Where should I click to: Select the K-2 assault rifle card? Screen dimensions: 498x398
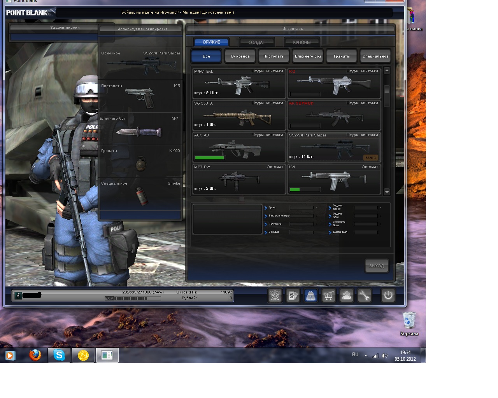pyautogui.click(x=334, y=83)
